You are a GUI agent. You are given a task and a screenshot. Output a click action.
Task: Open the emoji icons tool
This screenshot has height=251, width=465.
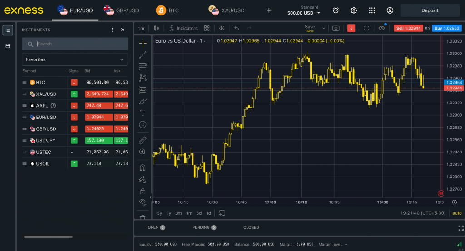[143, 124]
